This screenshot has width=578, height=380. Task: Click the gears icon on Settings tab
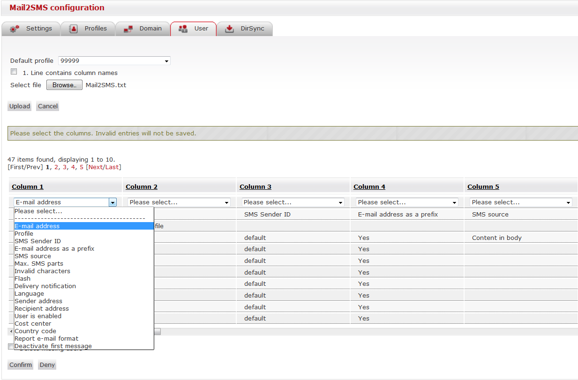(x=15, y=29)
